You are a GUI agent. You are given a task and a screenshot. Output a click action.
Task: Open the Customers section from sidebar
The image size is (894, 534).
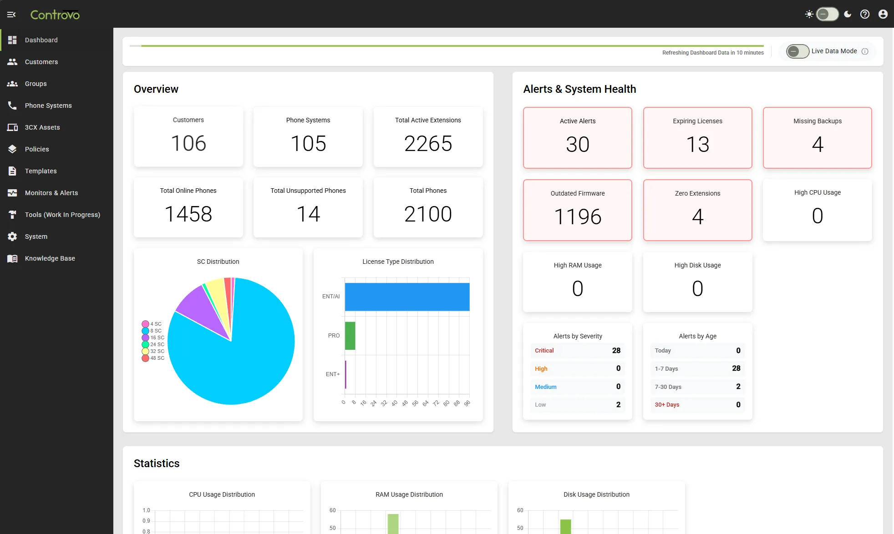coord(41,62)
